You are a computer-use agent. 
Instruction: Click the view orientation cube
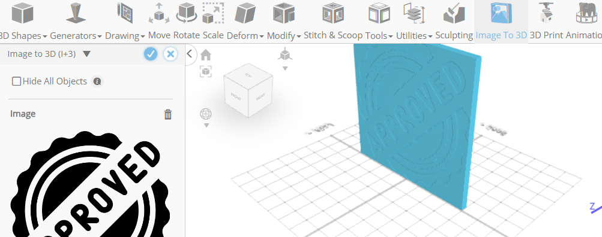coord(248,90)
